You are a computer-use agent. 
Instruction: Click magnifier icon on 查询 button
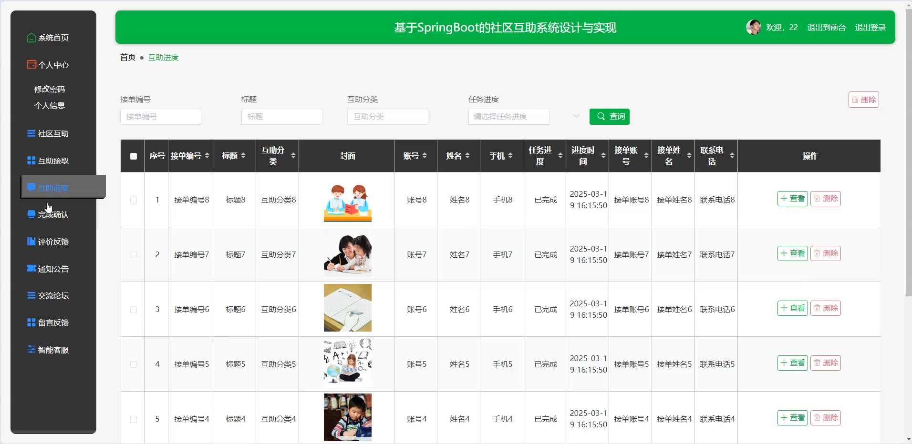601,116
